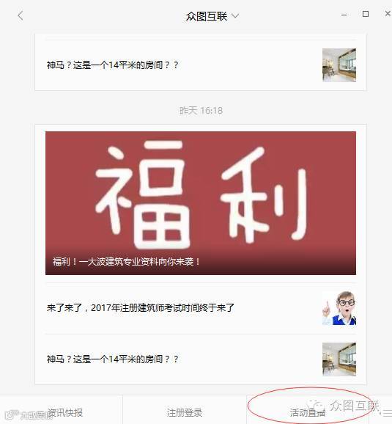This screenshot has width=392, height=424.
Task: Go back using the left arrow icon
Action: coord(21,16)
